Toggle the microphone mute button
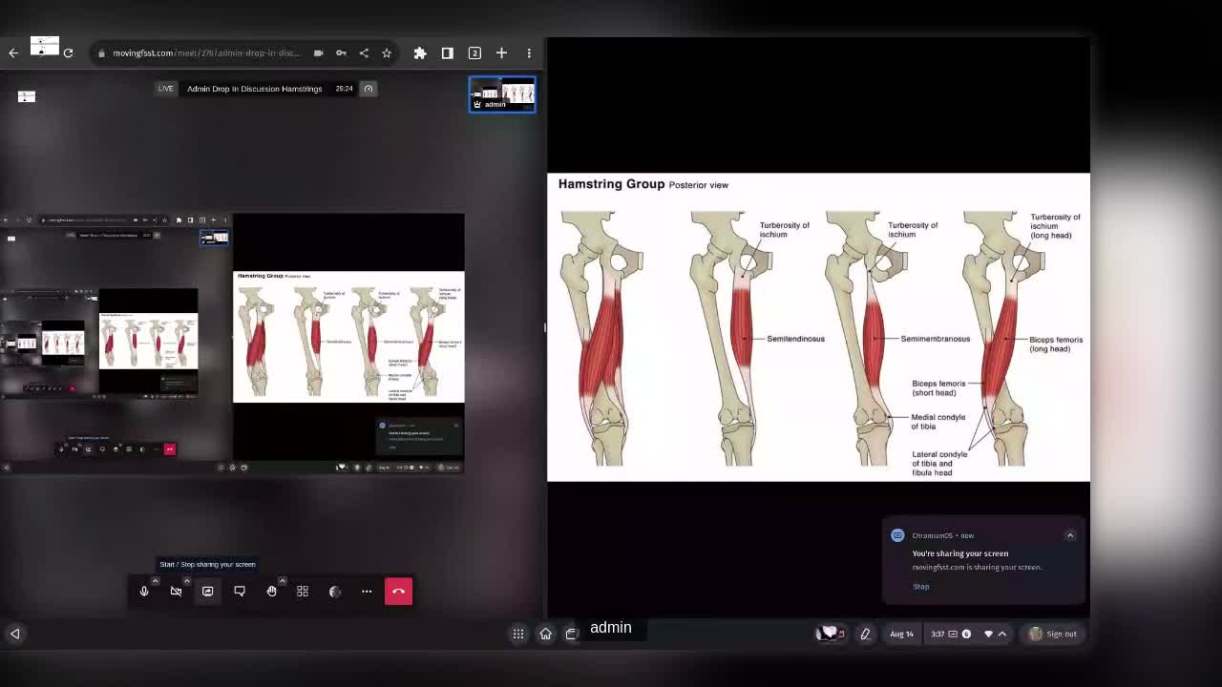 pos(144,592)
